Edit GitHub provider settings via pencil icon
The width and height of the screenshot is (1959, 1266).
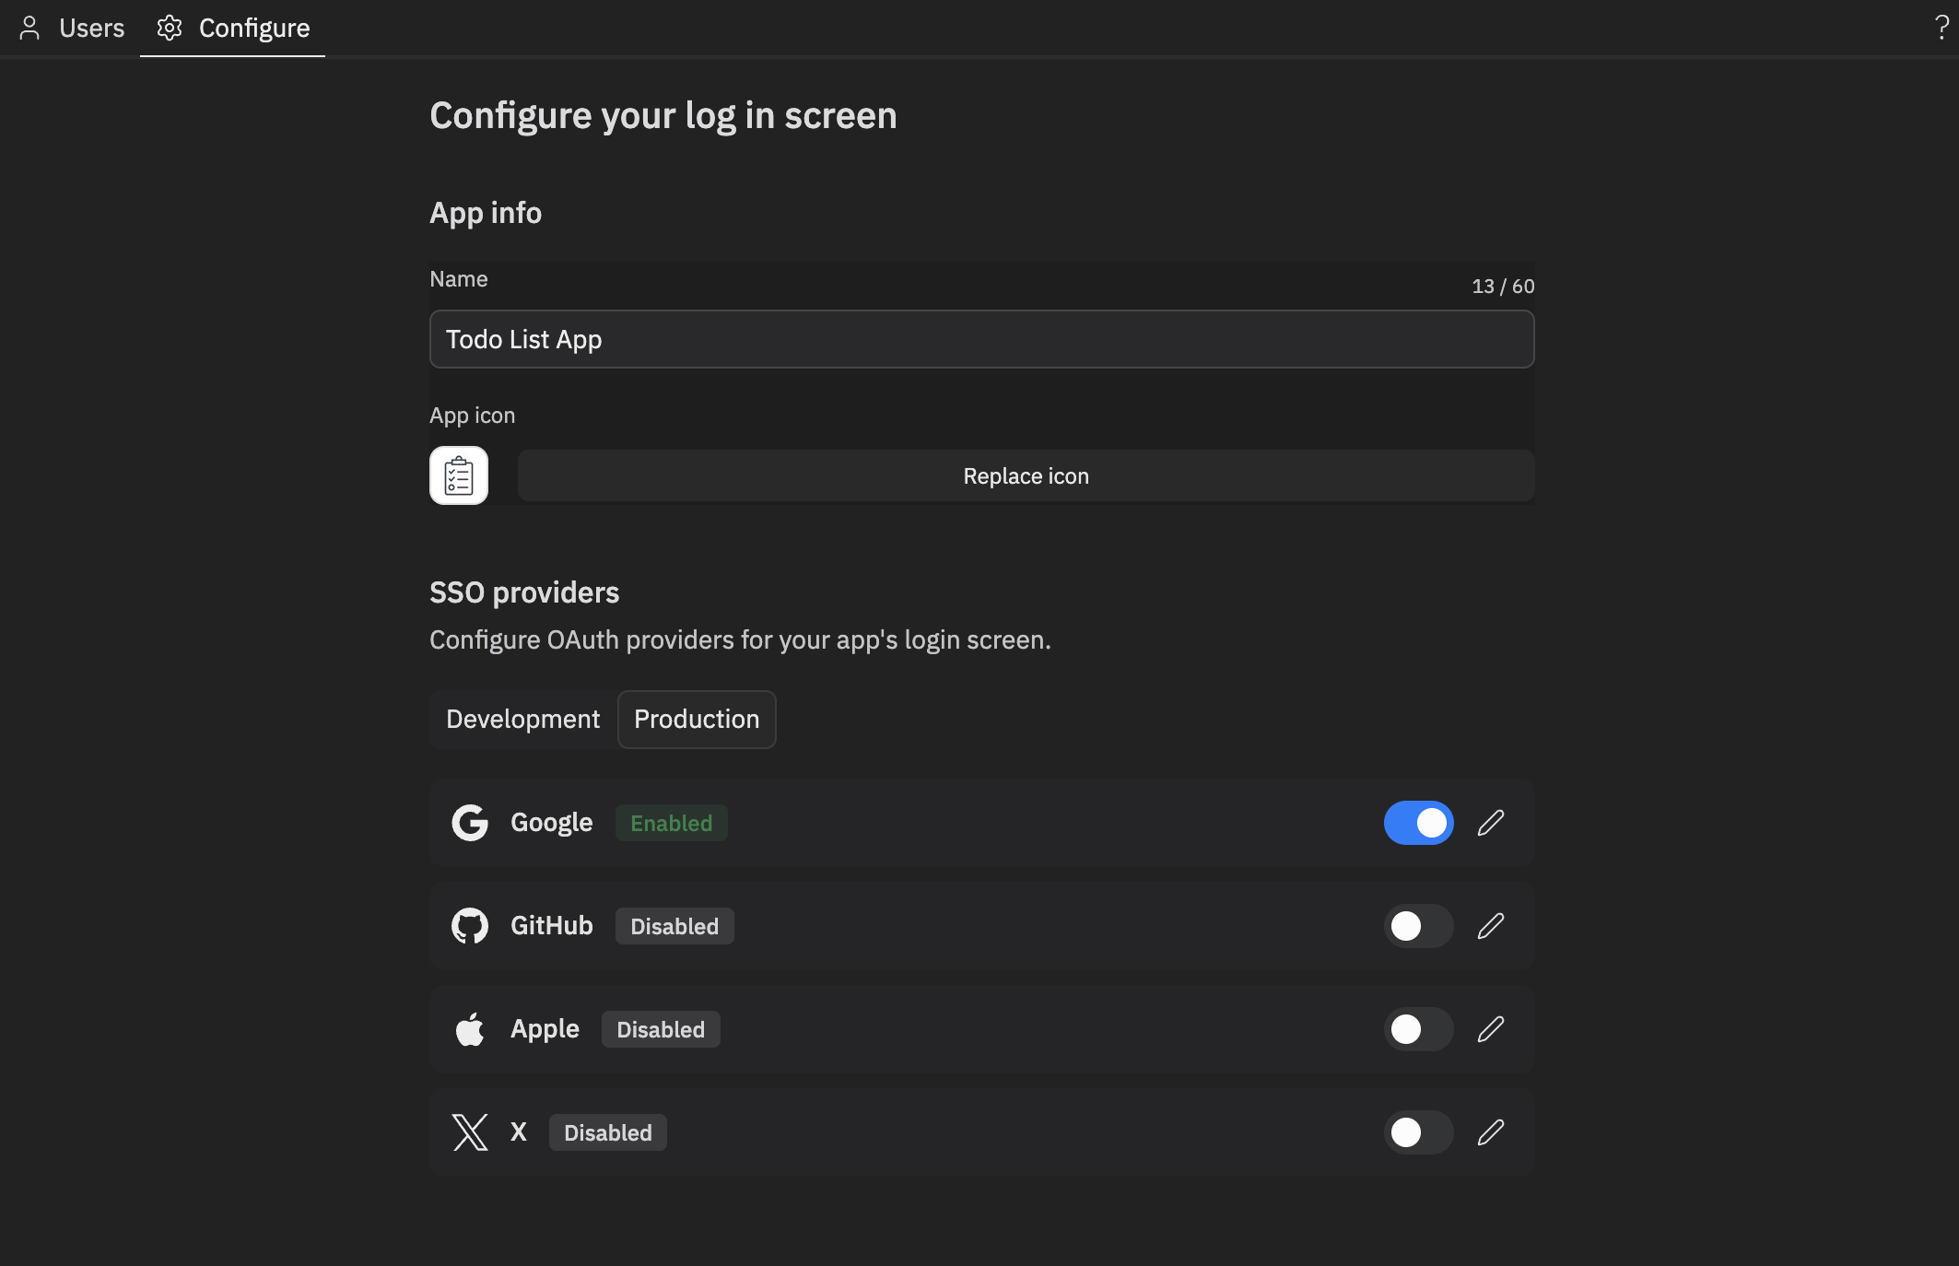(1491, 926)
